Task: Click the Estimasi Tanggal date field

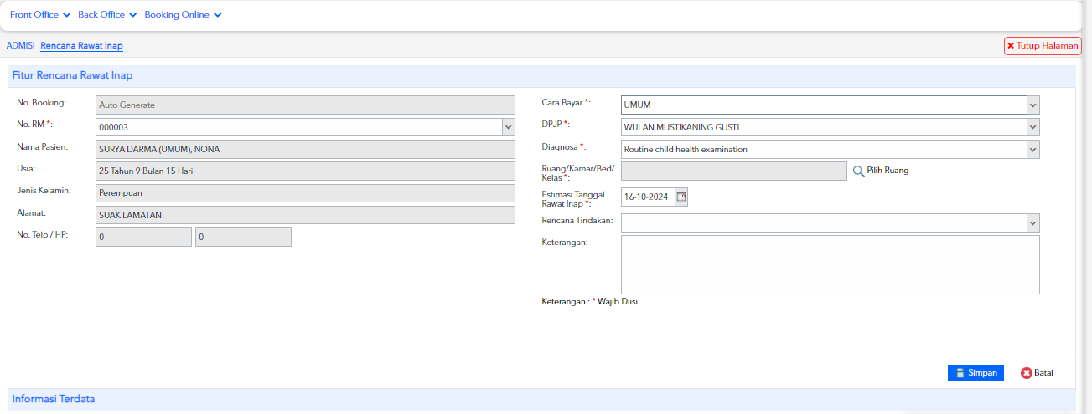Action: [x=648, y=197]
